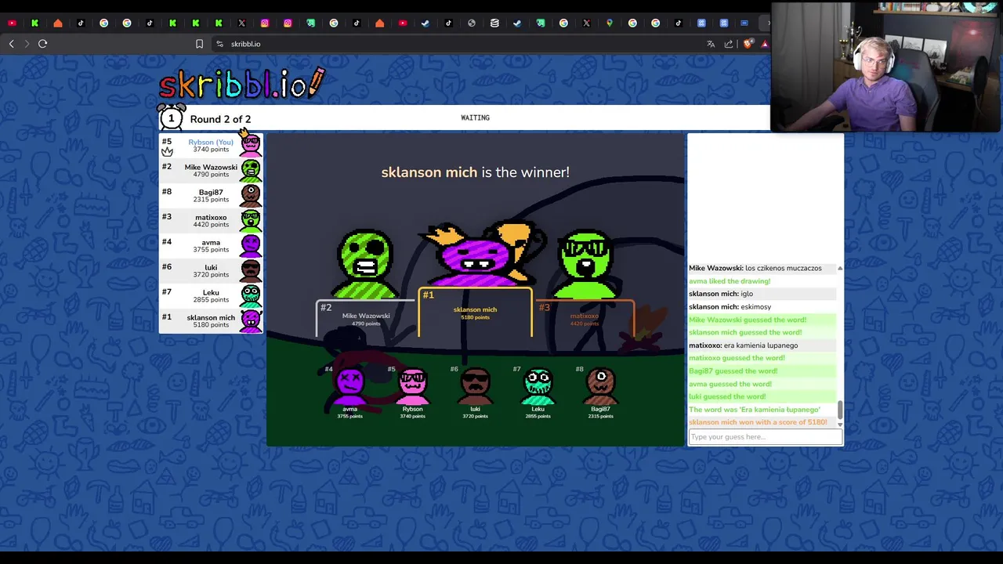1003x564 pixels.
Task: Click Rybson's avatar in results row
Action: 412,385
